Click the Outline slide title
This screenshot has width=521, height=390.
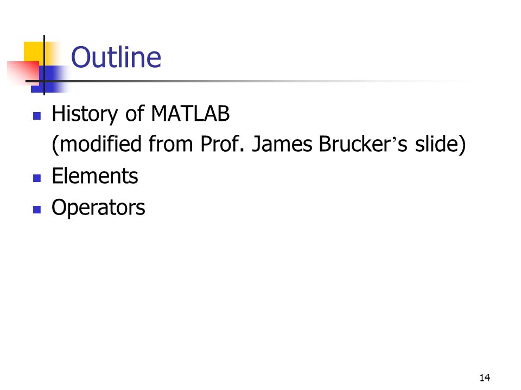[x=116, y=57]
